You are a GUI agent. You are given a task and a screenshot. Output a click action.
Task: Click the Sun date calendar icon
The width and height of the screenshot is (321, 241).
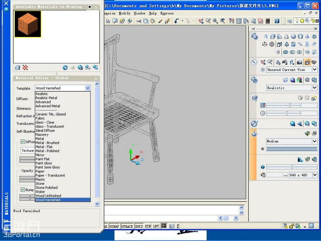[263, 105]
